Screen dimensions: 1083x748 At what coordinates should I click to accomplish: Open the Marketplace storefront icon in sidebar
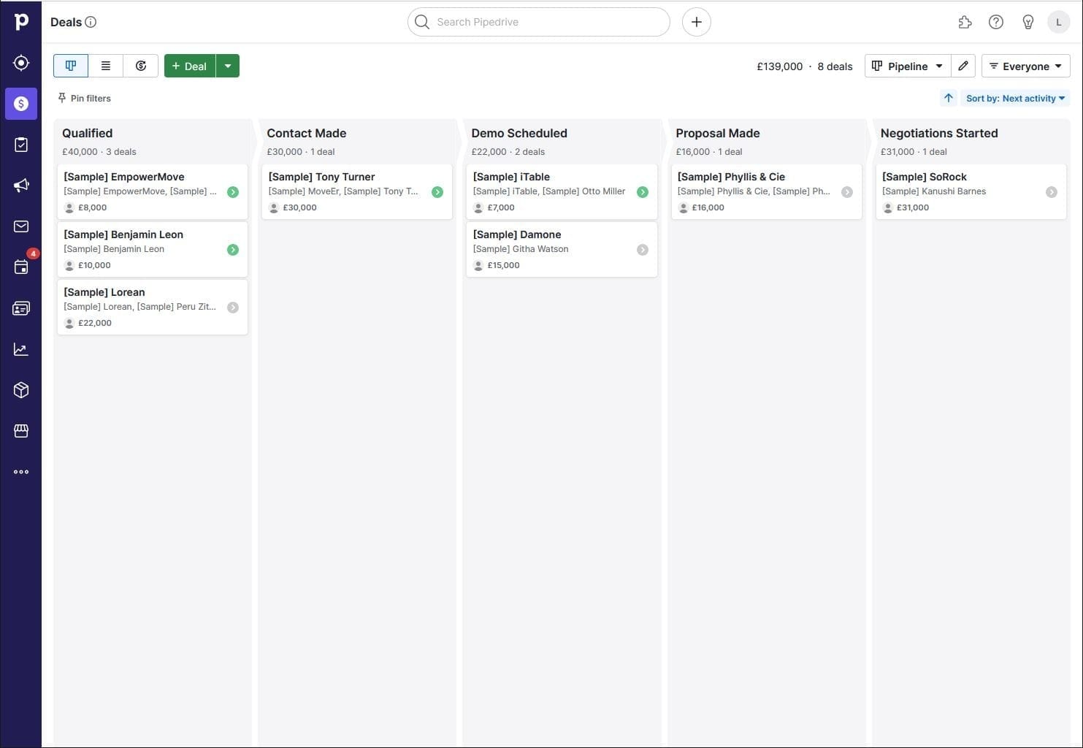point(20,430)
